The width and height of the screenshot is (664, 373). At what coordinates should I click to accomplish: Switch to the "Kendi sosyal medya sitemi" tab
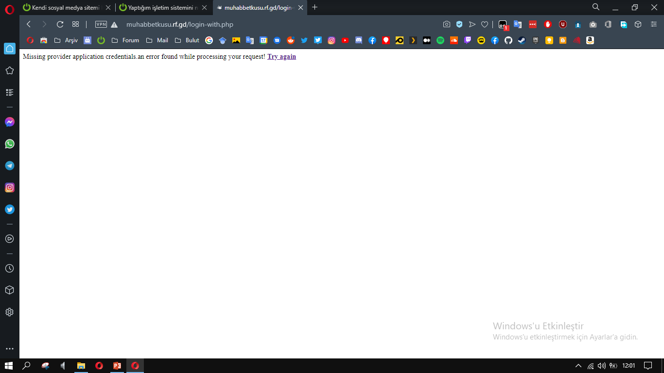point(67,7)
